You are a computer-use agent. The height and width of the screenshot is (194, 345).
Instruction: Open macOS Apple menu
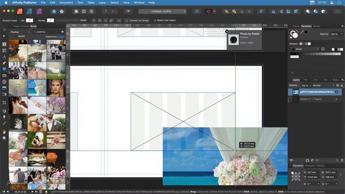pos(6,3)
